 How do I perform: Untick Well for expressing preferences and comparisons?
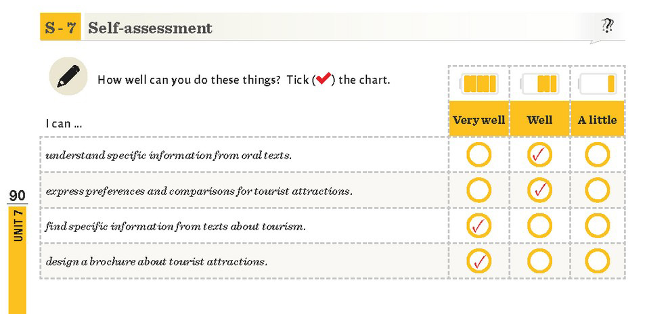point(539,189)
